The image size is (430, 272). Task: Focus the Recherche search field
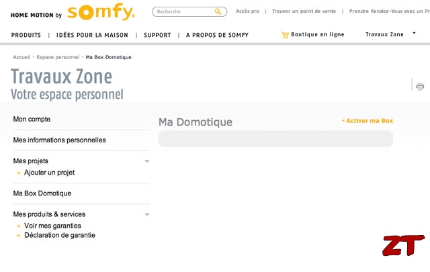click(x=189, y=12)
